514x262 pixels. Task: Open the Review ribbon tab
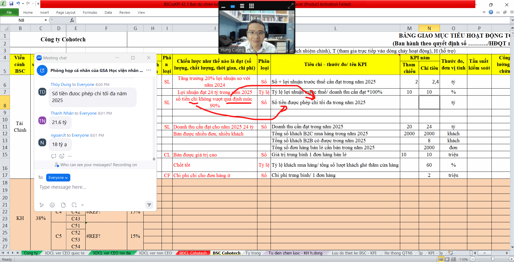(125, 12)
